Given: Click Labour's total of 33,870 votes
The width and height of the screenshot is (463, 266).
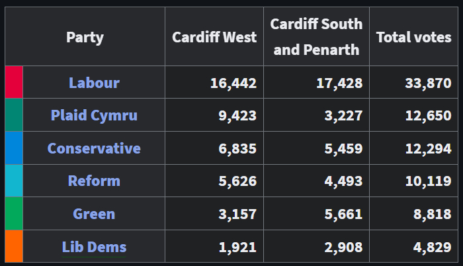Looking at the screenshot, I should [428, 83].
